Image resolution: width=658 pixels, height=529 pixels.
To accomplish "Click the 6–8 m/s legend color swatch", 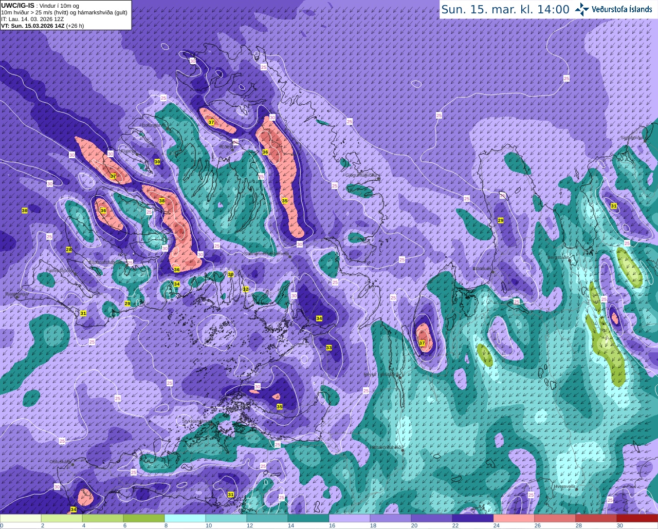I will coord(144,518).
